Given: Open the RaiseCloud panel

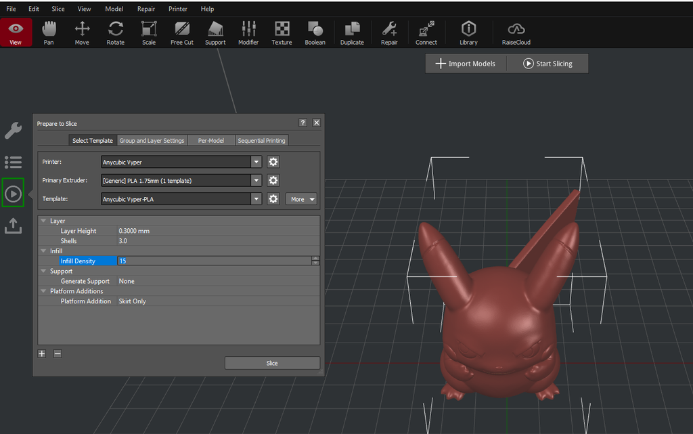Looking at the screenshot, I should (516, 32).
